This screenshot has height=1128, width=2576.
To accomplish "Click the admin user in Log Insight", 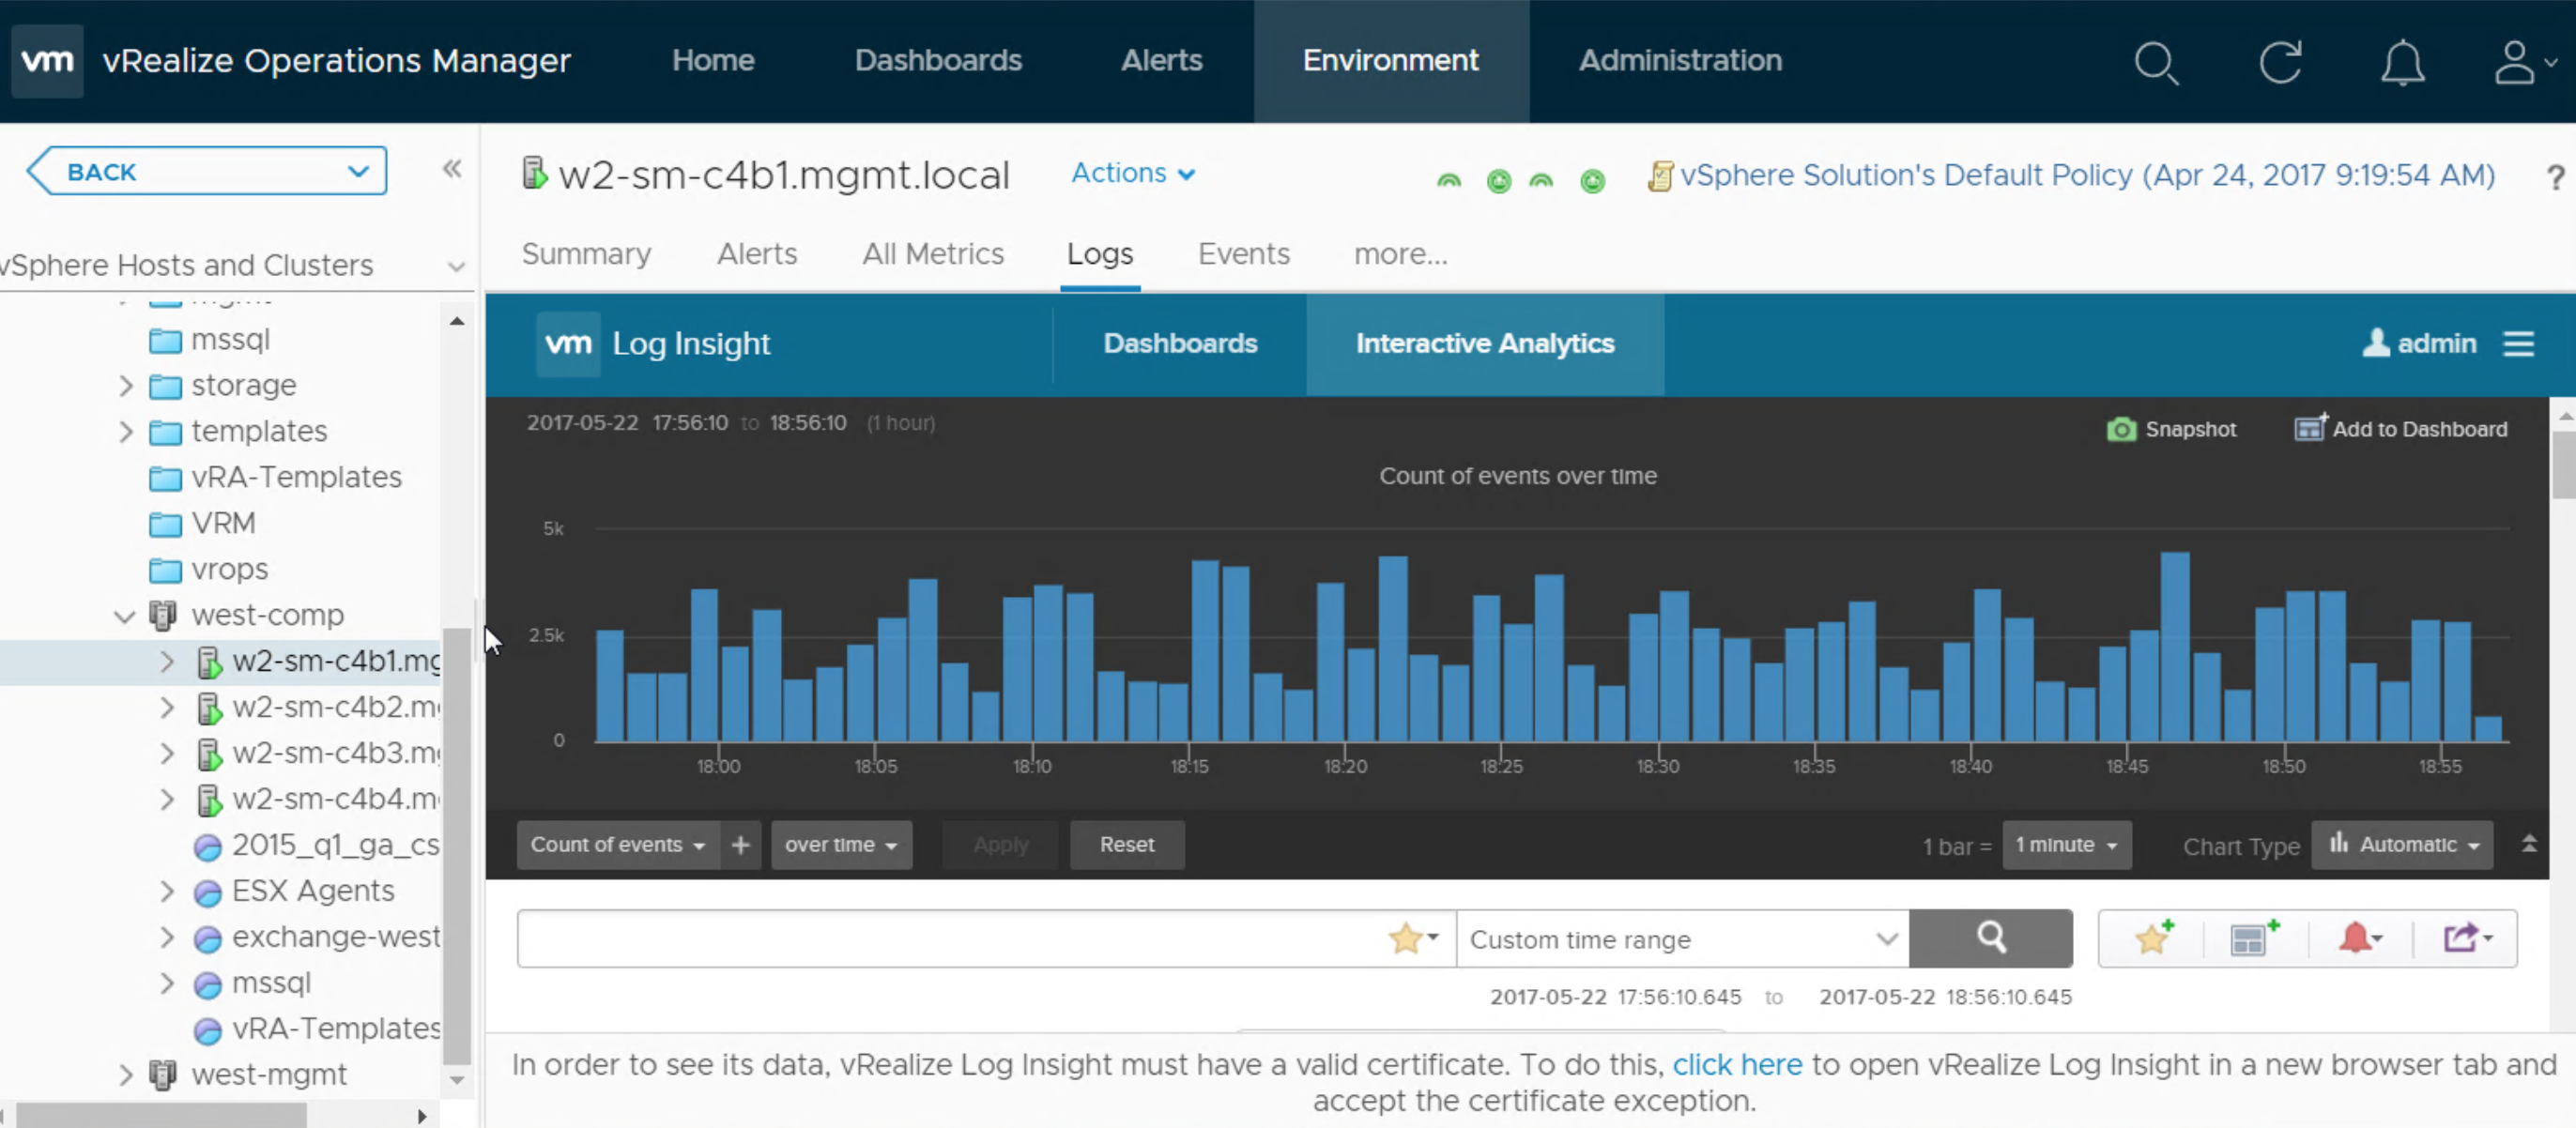I will tap(2419, 343).
